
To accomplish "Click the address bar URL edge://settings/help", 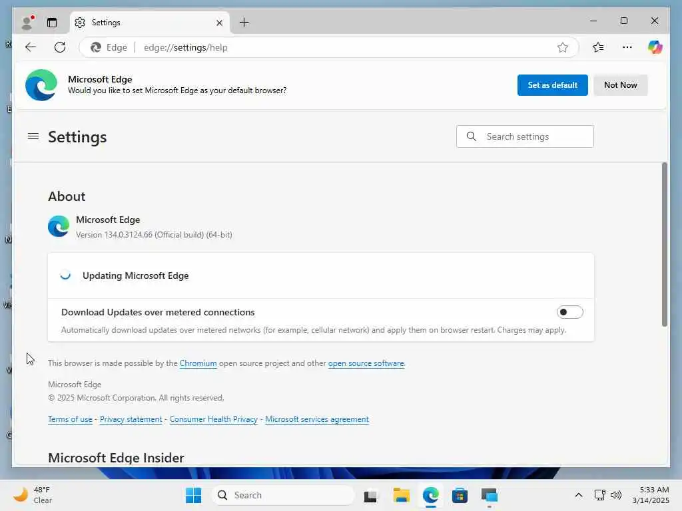I will click(x=186, y=47).
